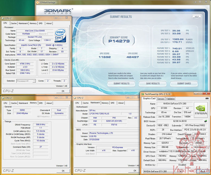Click the SAVE RESULTS button
Image resolution: width=211 pixels, height=175 pixels.
point(153,83)
